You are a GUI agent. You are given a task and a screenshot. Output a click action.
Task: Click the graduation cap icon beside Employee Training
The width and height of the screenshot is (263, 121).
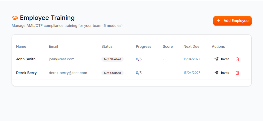pos(15,18)
